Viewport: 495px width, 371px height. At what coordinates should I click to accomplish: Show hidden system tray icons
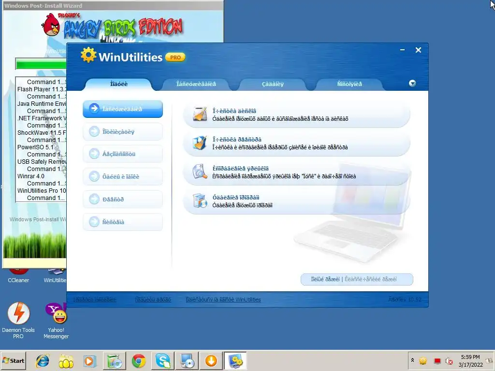coord(412,360)
